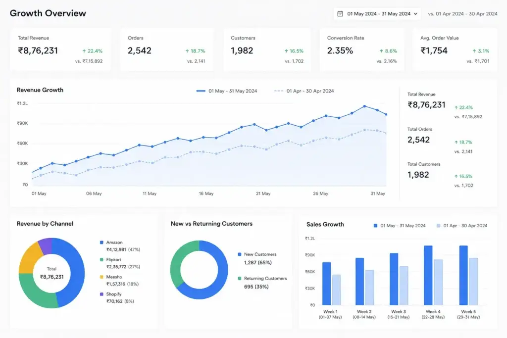Click the Avg. Order Value ₹1,754 value
The image size is (507, 338).
(x=434, y=51)
